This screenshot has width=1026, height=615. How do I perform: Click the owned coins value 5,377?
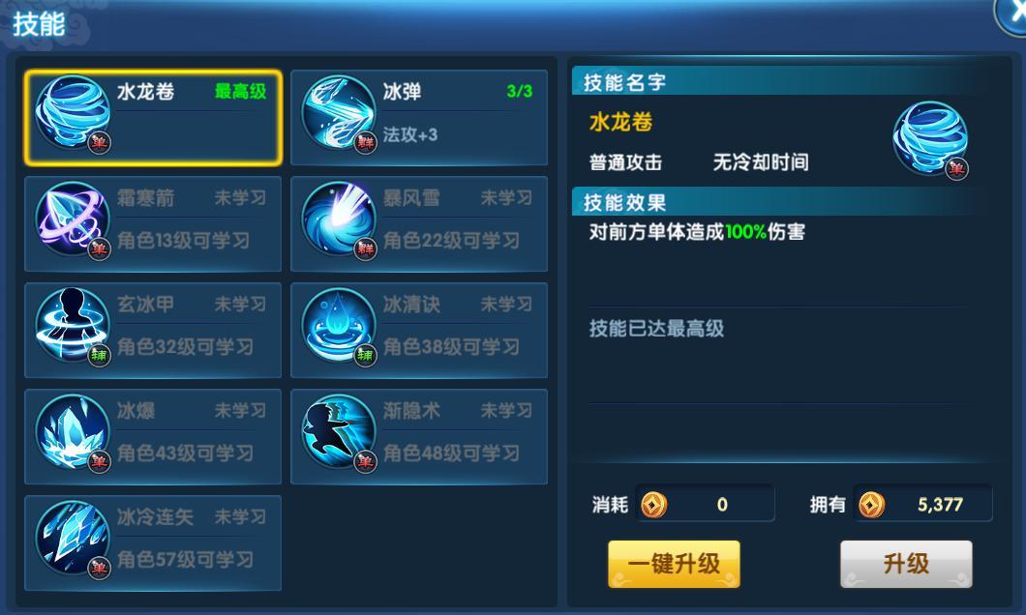[x=940, y=505]
